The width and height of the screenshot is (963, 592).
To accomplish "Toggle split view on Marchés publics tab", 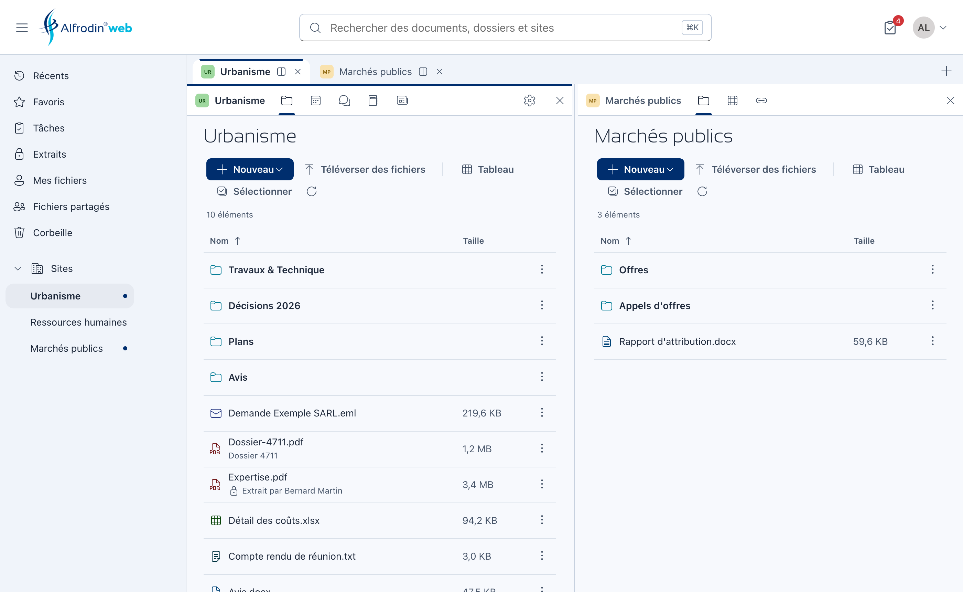I will [423, 72].
